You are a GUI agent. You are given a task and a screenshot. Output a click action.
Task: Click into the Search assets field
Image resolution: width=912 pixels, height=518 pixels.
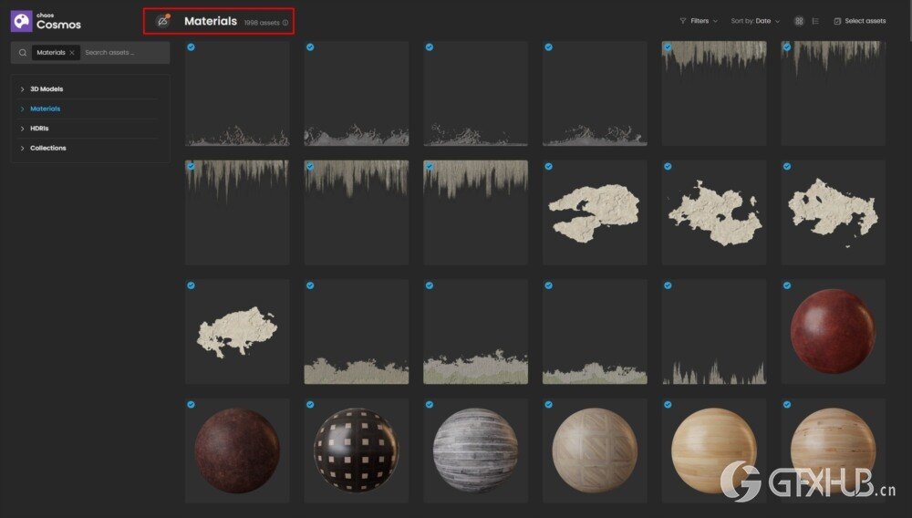(124, 52)
